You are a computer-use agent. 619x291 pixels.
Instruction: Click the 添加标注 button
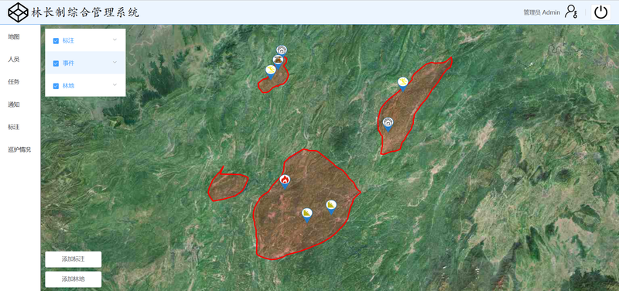point(74,259)
